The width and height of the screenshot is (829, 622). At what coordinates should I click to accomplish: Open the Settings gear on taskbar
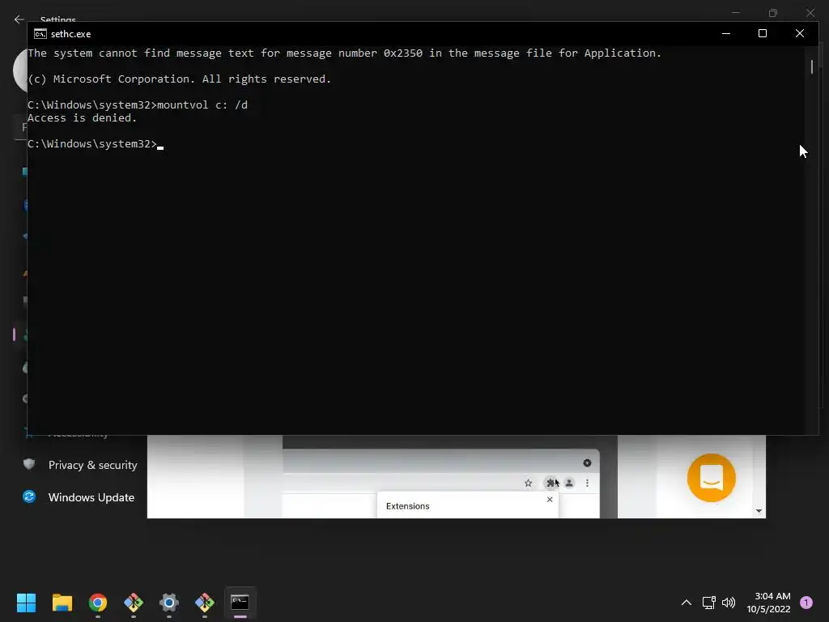pos(169,603)
